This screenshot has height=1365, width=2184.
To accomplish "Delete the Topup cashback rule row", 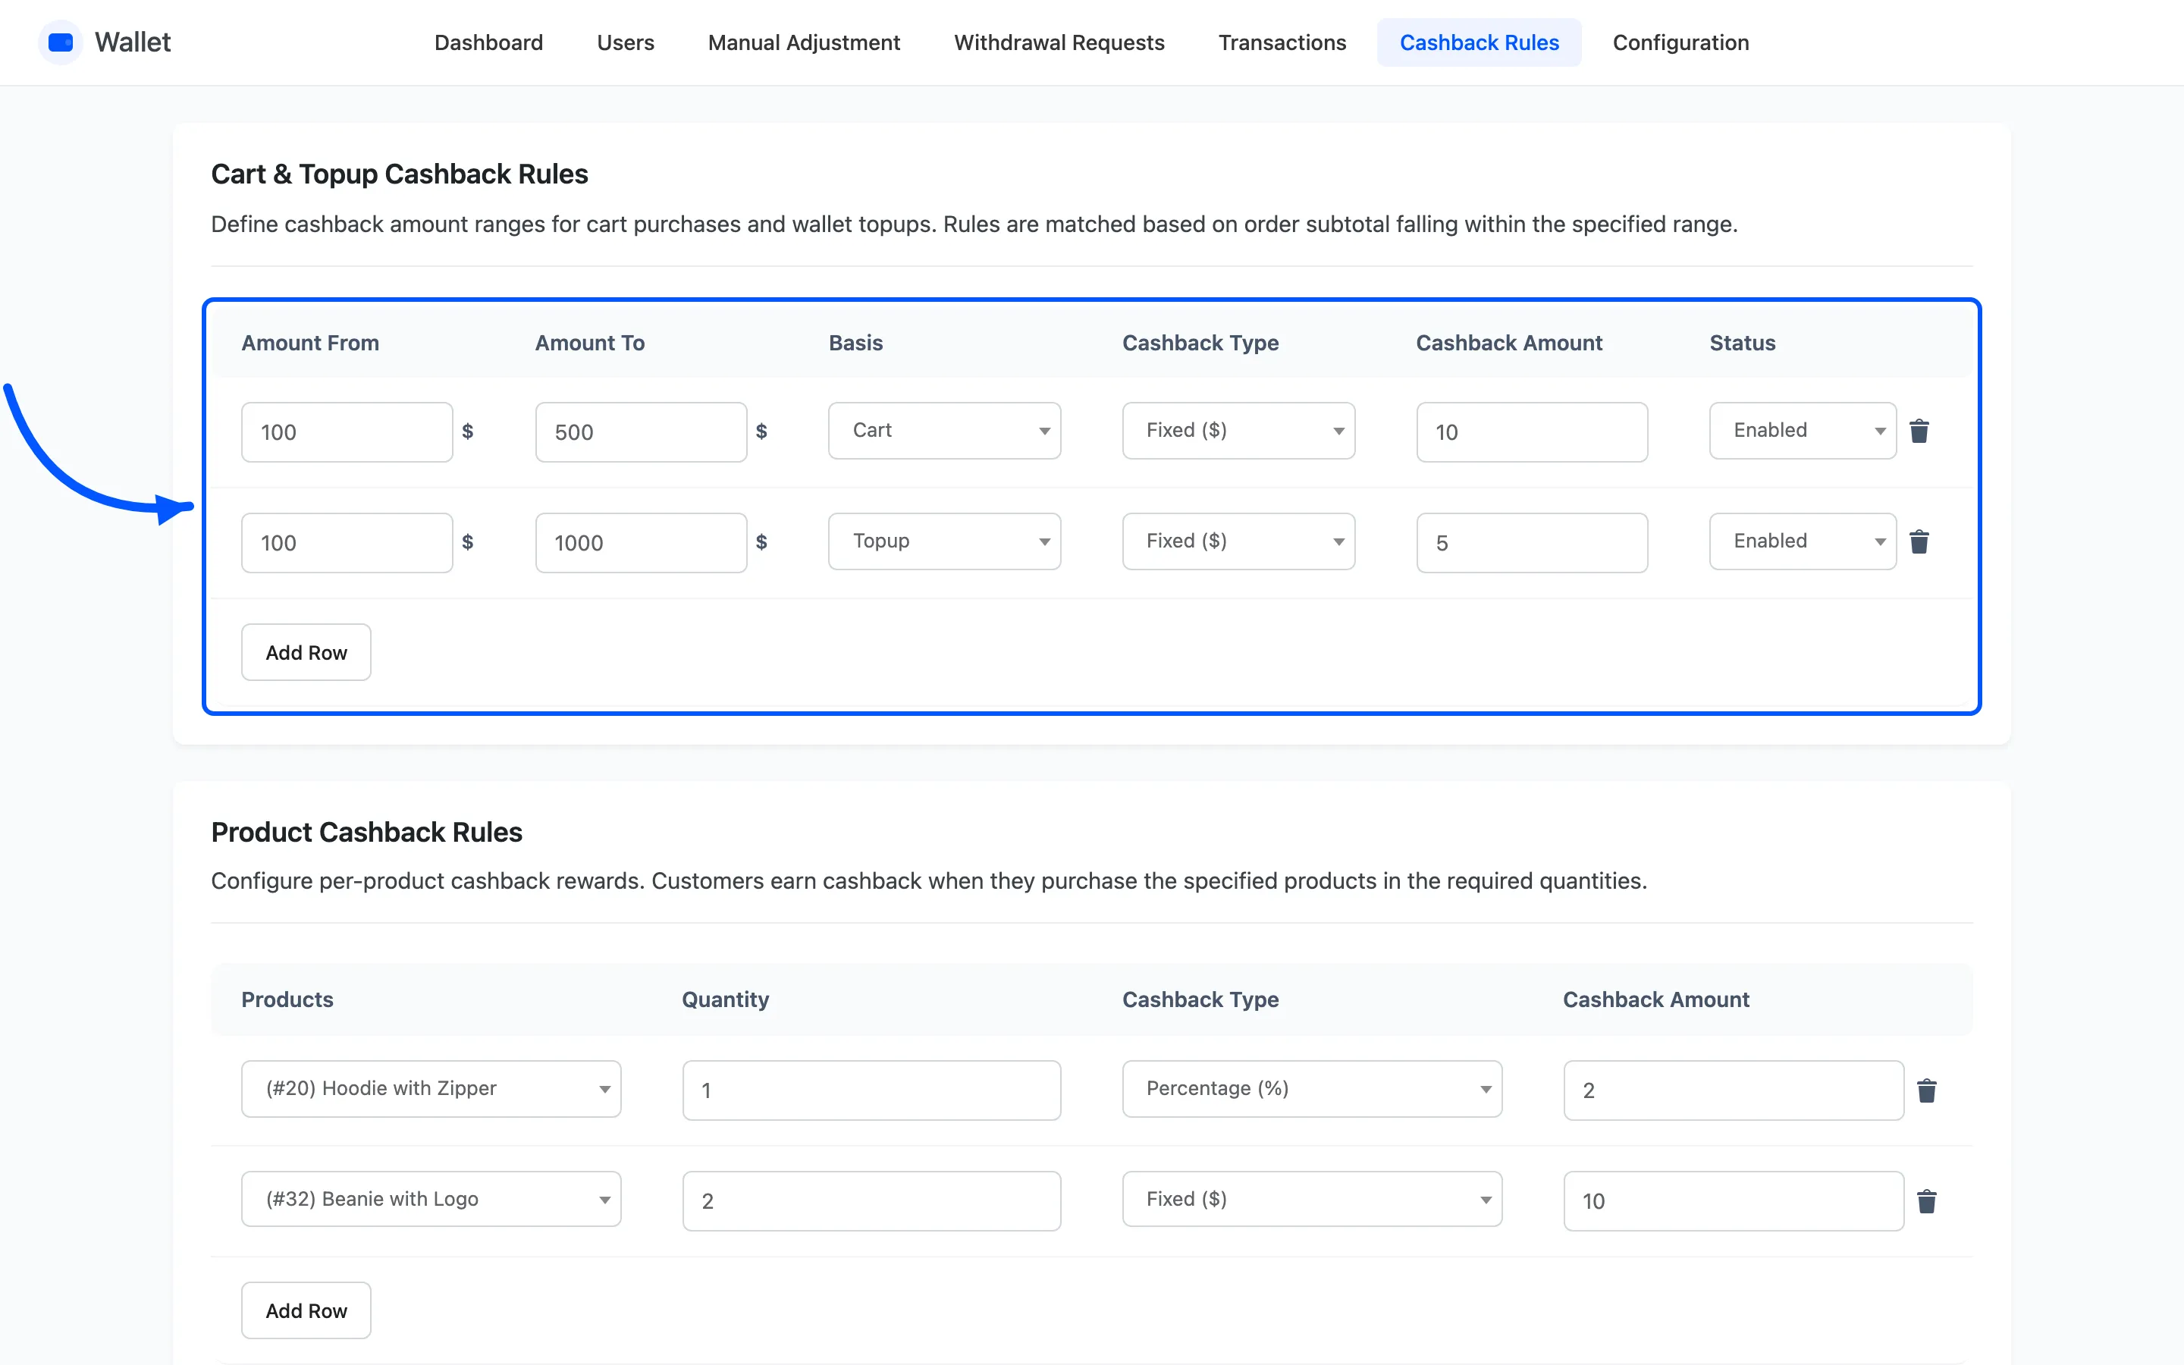I will (x=1919, y=541).
